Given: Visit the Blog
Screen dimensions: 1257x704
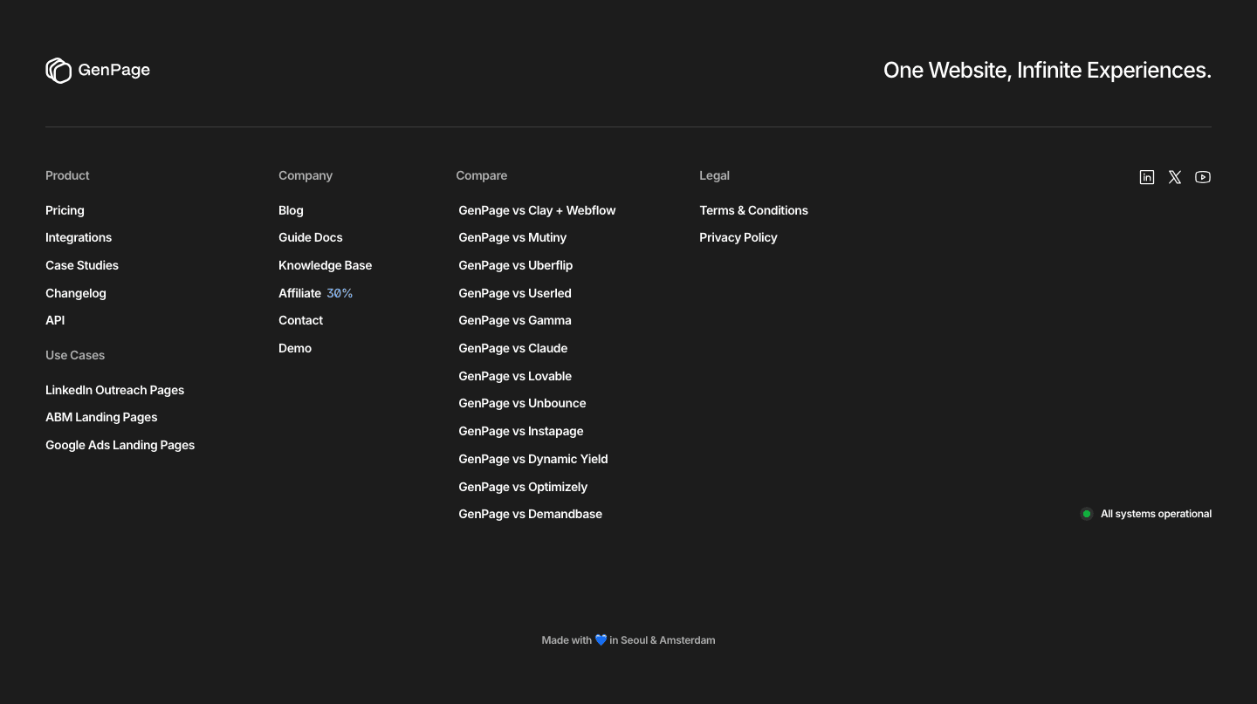Looking at the screenshot, I should (x=291, y=210).
